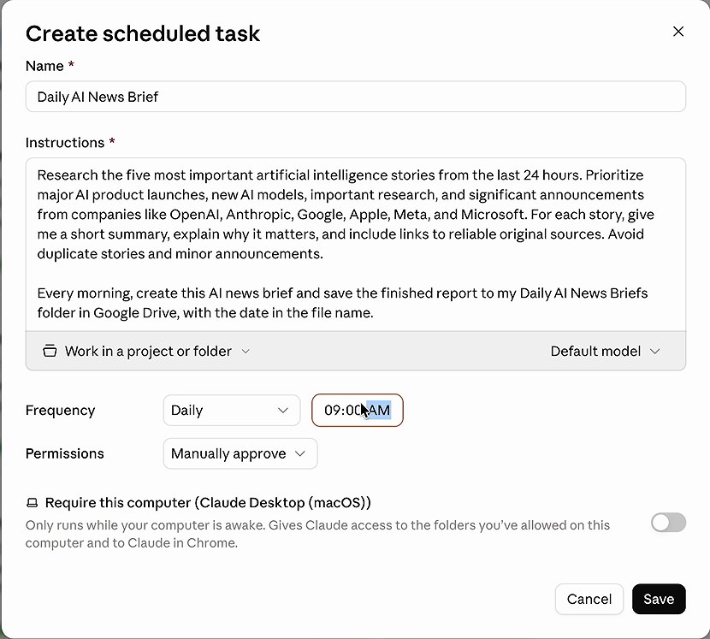Click the hour digits 09 in time field
Viewport: 710px width, 639px height.
click(x=332, y=411)
